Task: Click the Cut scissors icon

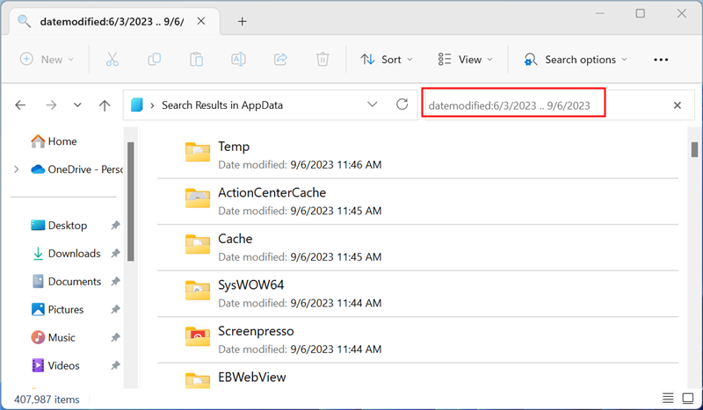Action: pos(112,60)
